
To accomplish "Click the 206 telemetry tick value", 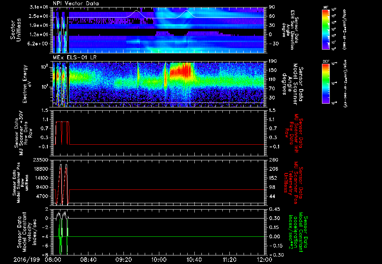I will pos(273,169).
